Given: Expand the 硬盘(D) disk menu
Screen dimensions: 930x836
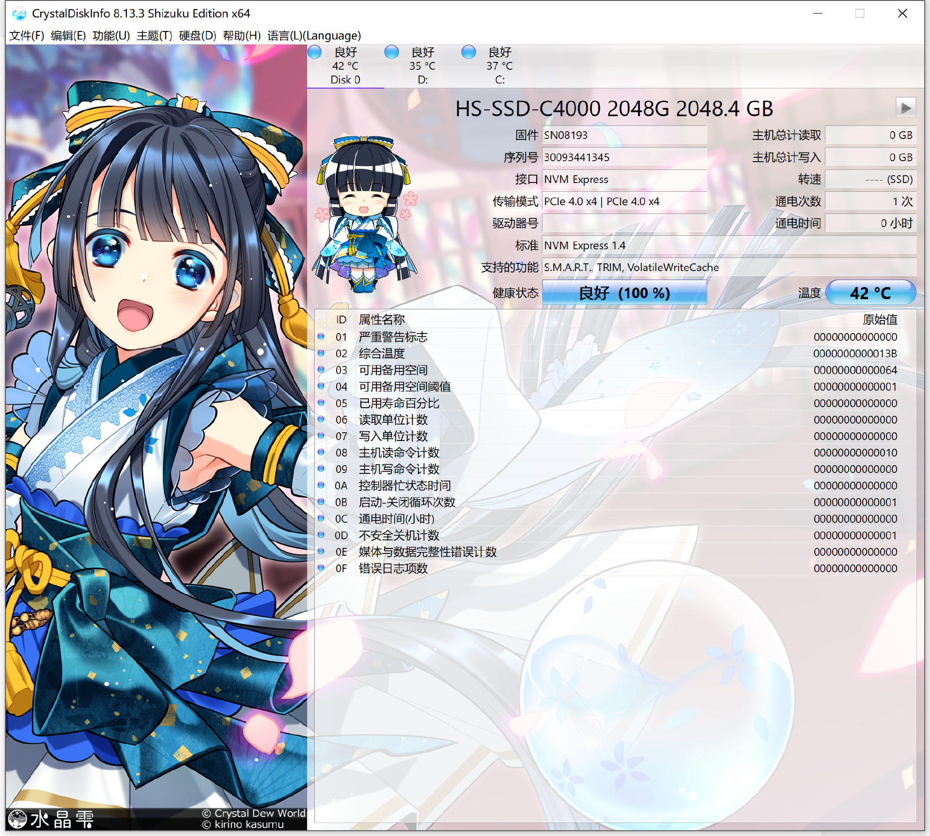Looking at the screenshot, I should [x=197, y=35].
